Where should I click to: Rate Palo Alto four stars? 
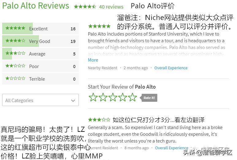(123, 97)
